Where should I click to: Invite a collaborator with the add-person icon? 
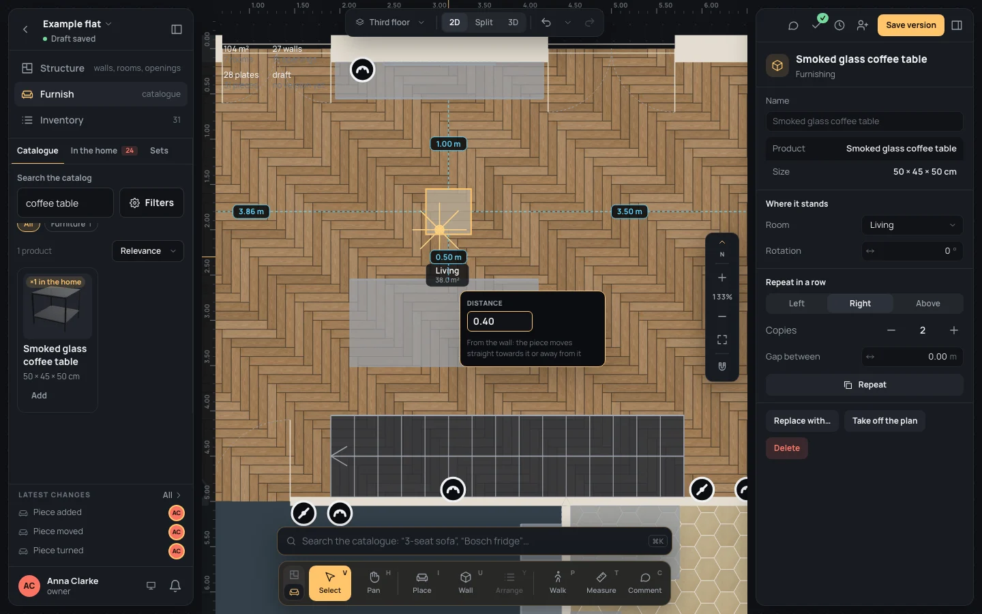pyautogui.click(x=863, y=25)
